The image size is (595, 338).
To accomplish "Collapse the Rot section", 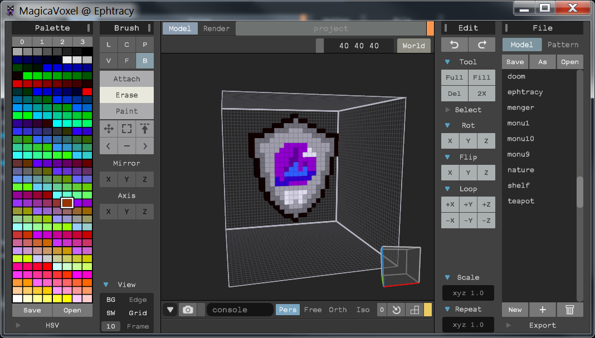I will tap(447, 125).
